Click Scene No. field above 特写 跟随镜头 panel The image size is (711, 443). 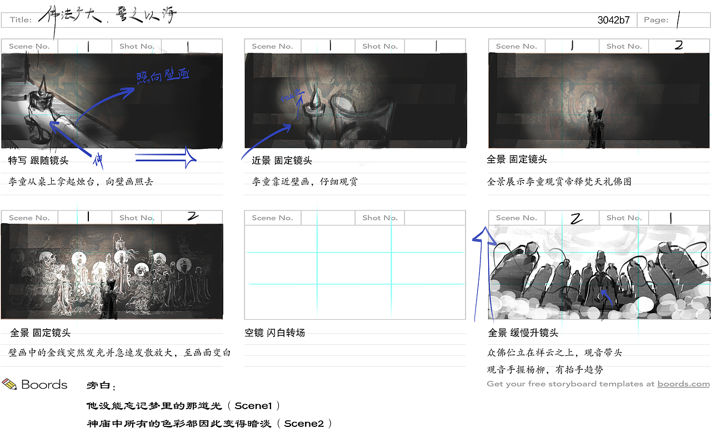pyautogui.click(x=84, y=46)
